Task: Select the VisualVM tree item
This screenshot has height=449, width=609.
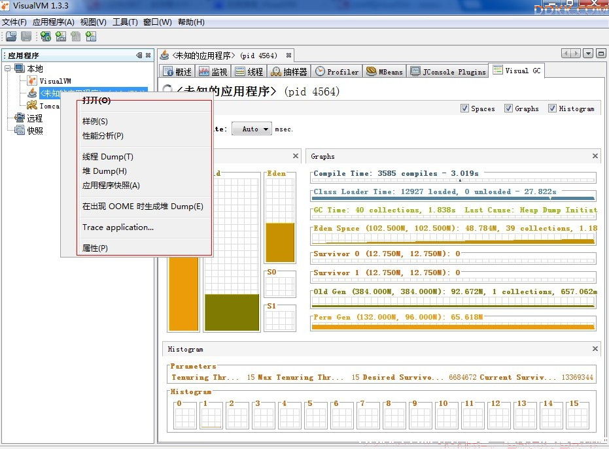Action: [x=55, y=81]
